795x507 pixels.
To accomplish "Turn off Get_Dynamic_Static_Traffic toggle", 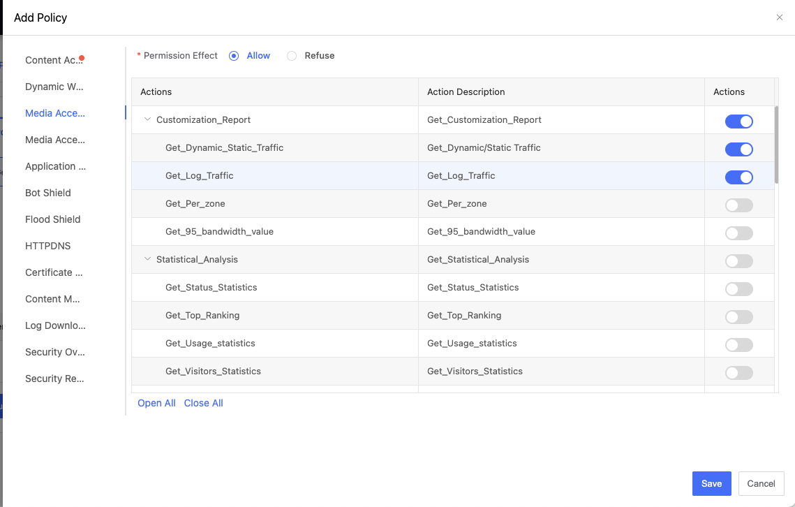I will [x=738, y=149].
